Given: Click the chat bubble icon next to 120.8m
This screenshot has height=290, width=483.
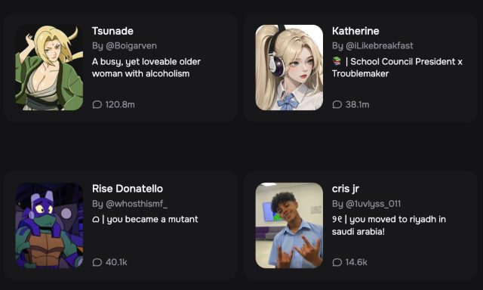Looking at the screenshot, I should (97, 104).
